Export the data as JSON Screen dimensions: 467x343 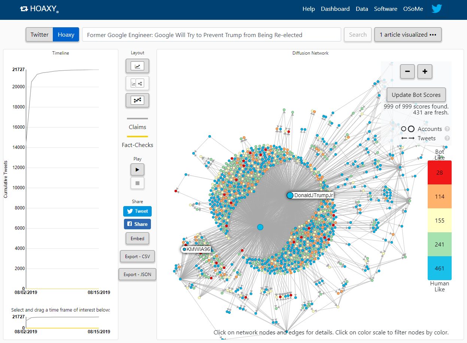(x=137, y=274)
